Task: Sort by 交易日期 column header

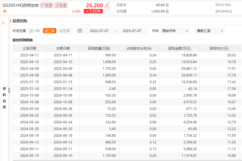Action: point(63,49)
